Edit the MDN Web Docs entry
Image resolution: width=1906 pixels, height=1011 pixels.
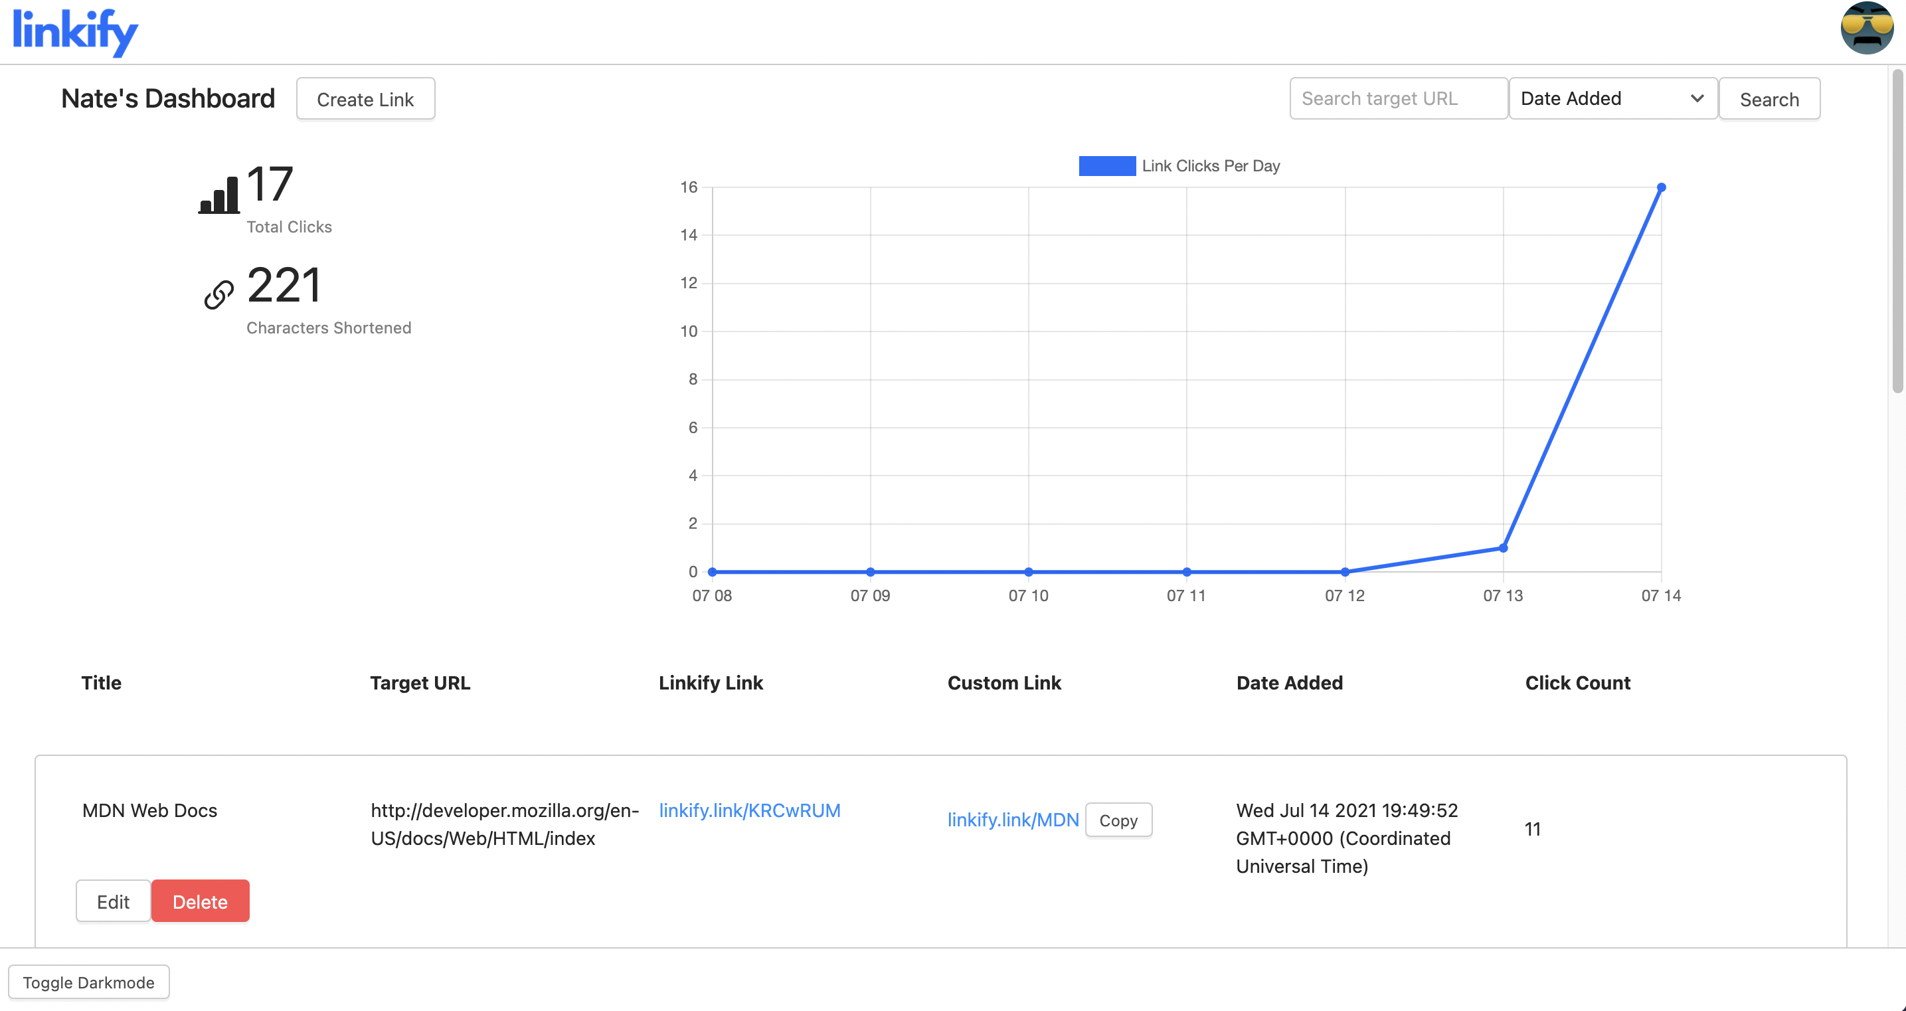pos(113,901)
